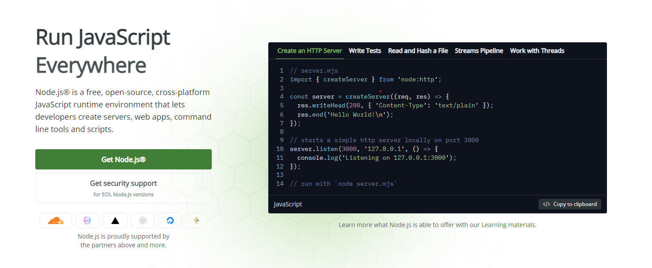The image size is (652, 268).
Task: Click the green Get Node.js® button
Action: click(124, 159)
